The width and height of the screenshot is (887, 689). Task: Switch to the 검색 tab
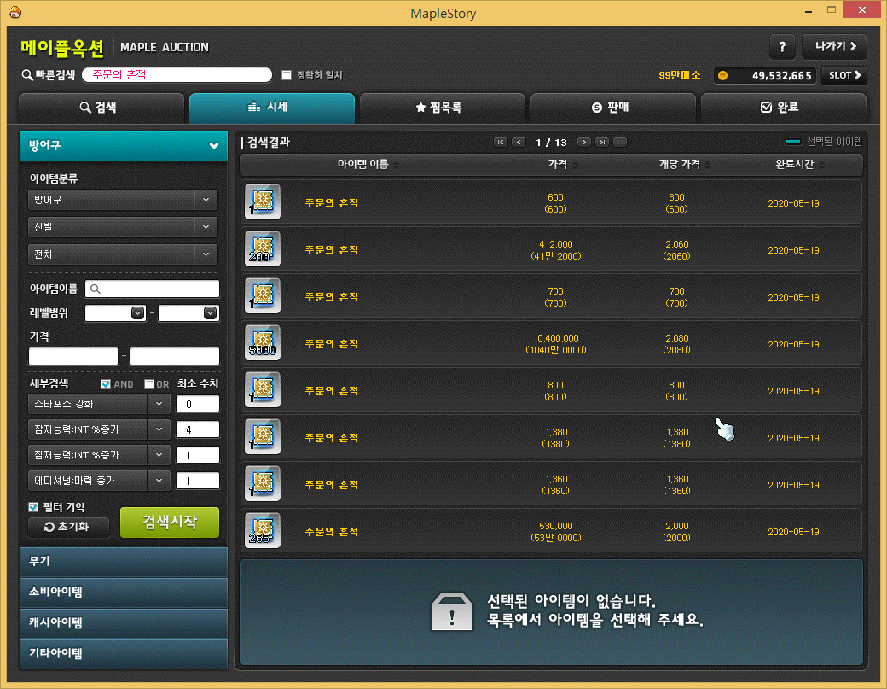[x=101, y=108]
